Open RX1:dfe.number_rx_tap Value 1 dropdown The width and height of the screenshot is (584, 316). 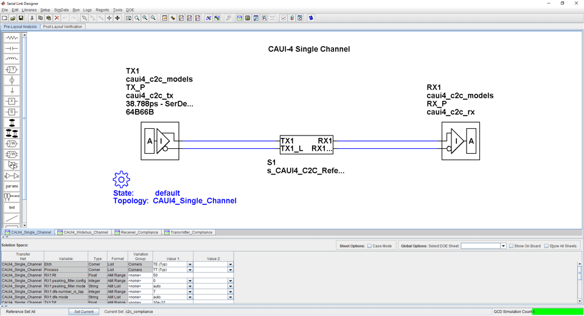point(190,292)
